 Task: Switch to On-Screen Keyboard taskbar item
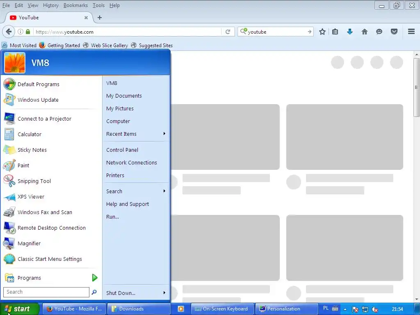point(223,309)
